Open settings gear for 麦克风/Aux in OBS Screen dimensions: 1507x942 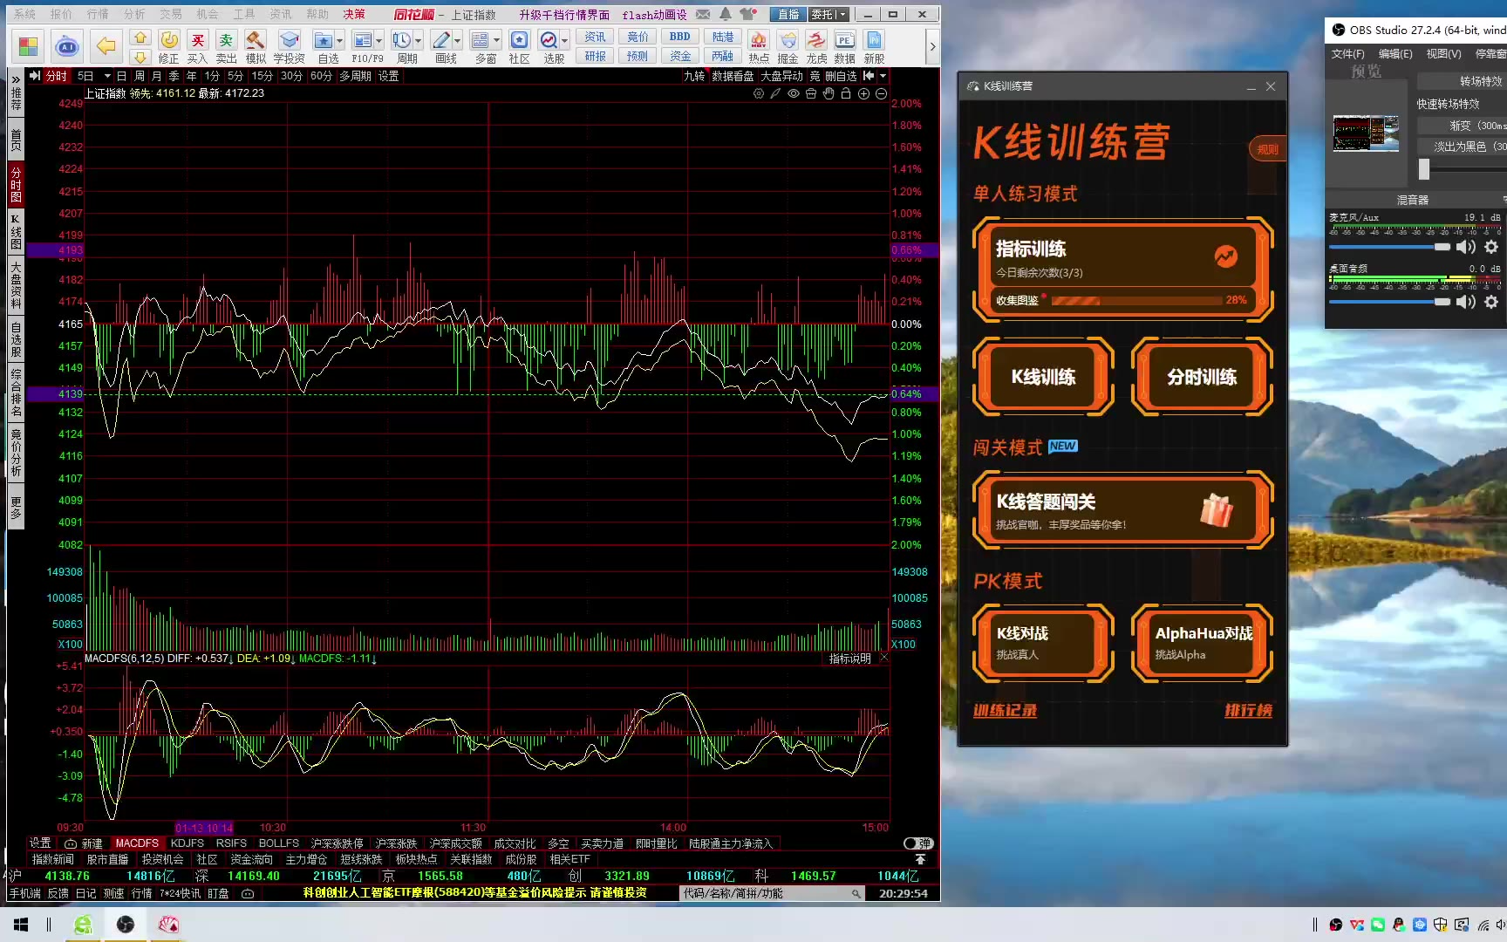(x=1491, y=247)
